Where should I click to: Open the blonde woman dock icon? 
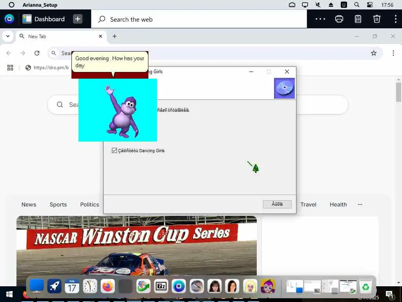[250, 286]
